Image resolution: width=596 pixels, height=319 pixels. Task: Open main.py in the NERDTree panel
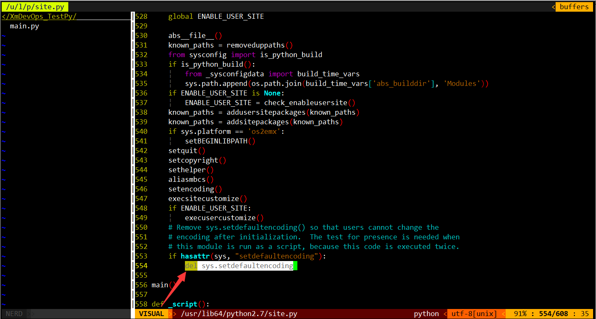(25, 26)
